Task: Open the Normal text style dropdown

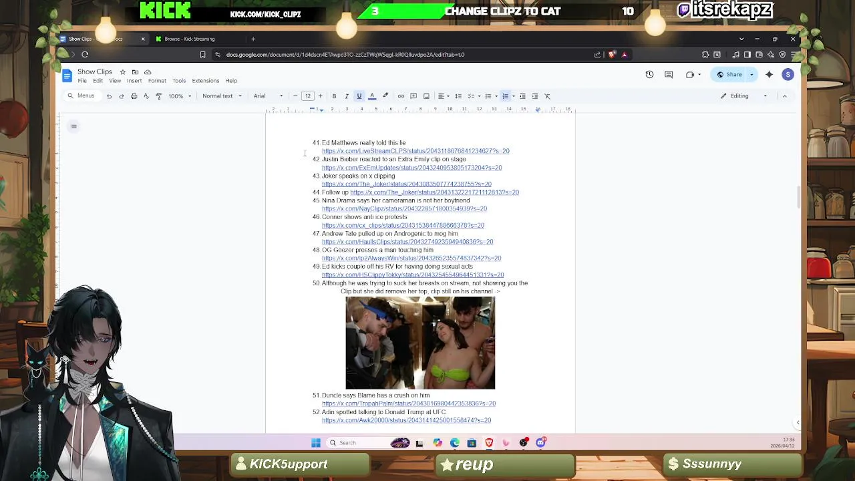Action: [x=222, y=96]
